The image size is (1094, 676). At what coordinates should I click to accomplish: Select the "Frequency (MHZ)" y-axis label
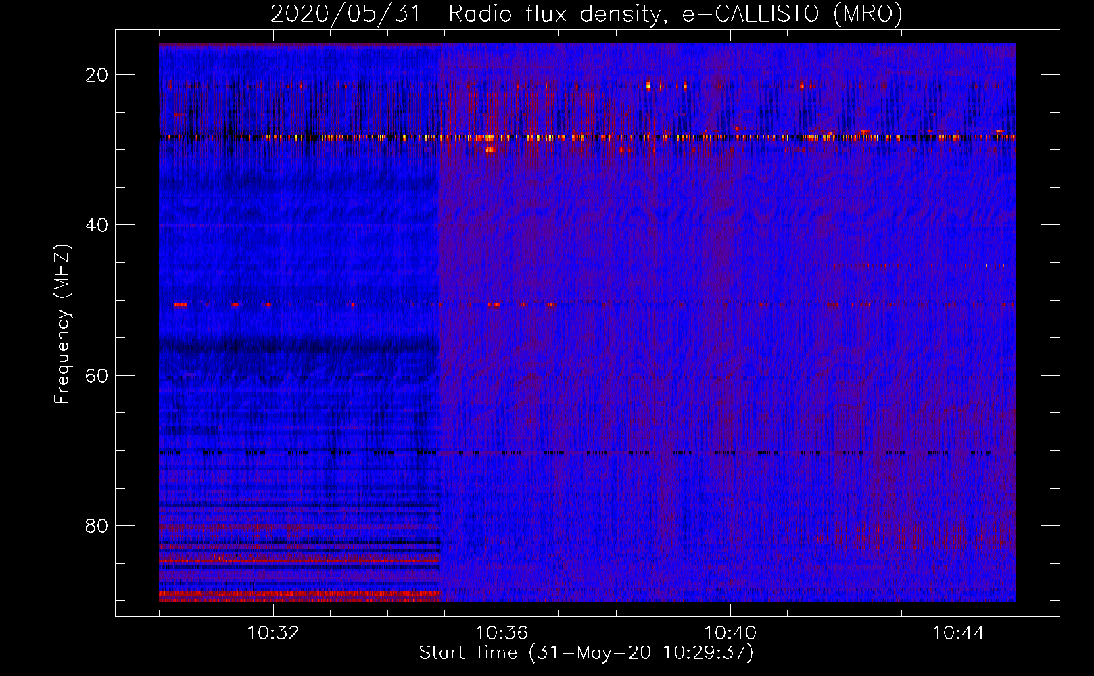62,324
